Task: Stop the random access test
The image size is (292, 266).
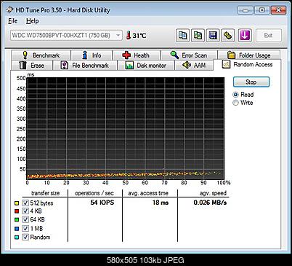Action: click(251, 82)
